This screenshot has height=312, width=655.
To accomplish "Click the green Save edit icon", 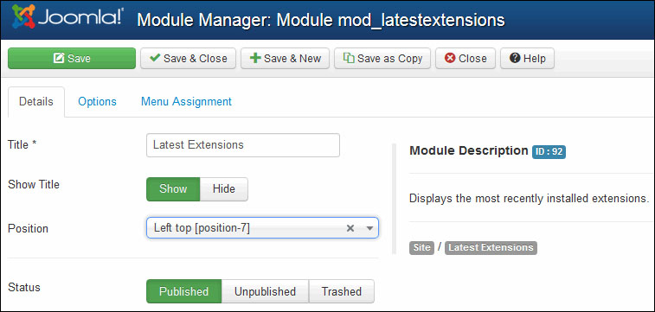I will pyautogui.click(x=59, y=59).
